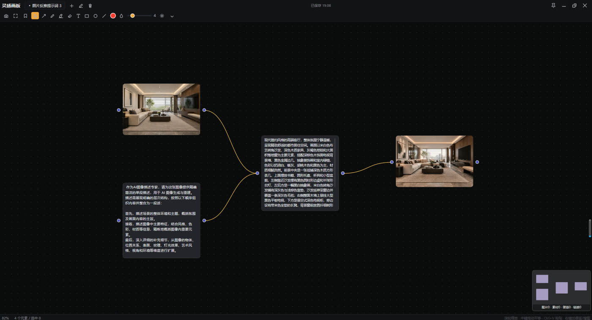Image resolution: width=592 pixels, height=320 pixels.
Task: Click the output port of description node
Action: (x=343, y=173)
